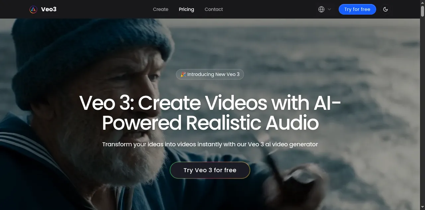Click the scrollbar down arrow
Image resolution: width=425 pixels, height=210 pixels.
423,207
